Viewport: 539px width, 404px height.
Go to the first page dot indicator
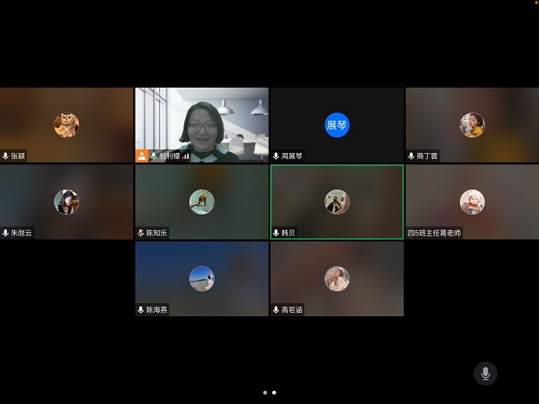coord(264,392)
